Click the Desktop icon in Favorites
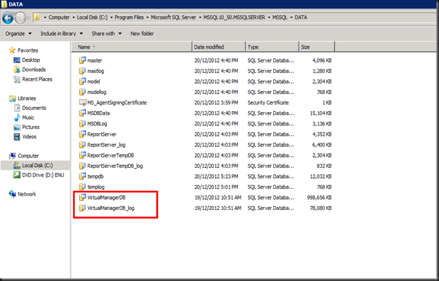 click(17, 60)
